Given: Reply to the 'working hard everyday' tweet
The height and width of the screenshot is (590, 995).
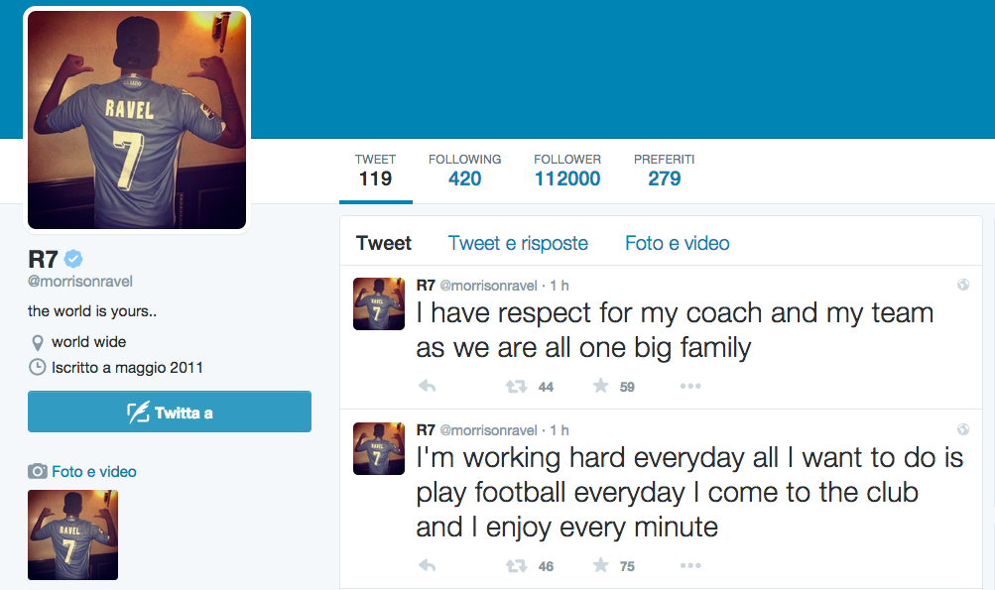Looking at the screenshot, I should [428, 565].
